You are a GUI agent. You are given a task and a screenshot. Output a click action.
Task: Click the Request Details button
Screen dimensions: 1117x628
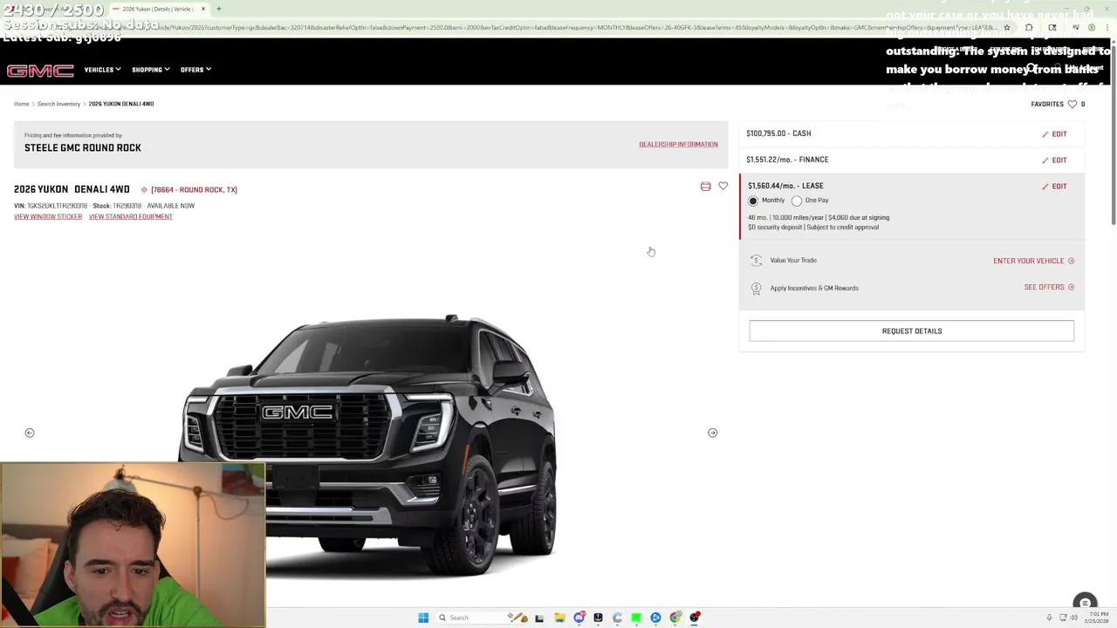[911, 331]
